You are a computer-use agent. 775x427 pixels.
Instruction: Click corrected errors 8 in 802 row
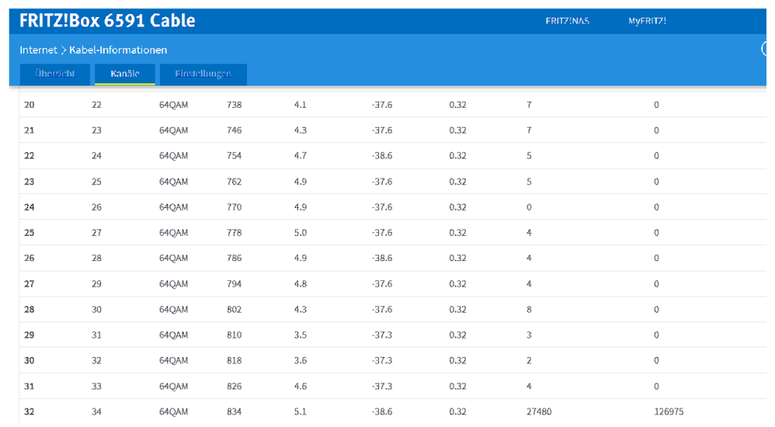tap(529, 309)
